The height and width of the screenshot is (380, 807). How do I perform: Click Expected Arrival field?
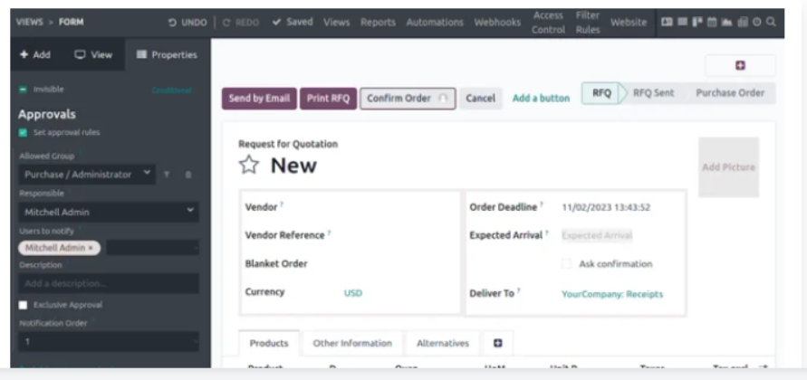pyautogui.click(x=597, y=235)
